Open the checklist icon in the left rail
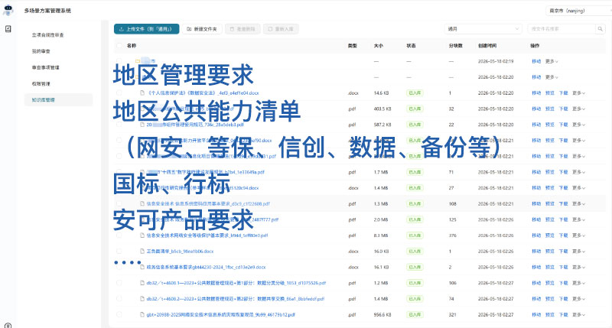Screen dimensions: 612x328 click(x=8, y=29)
